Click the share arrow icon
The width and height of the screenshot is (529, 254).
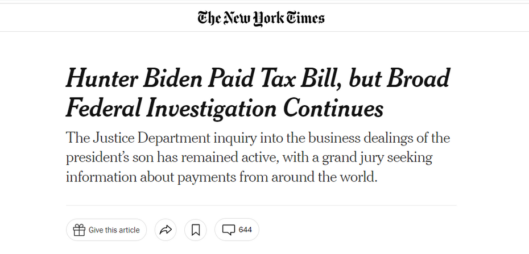pos(166,230)
